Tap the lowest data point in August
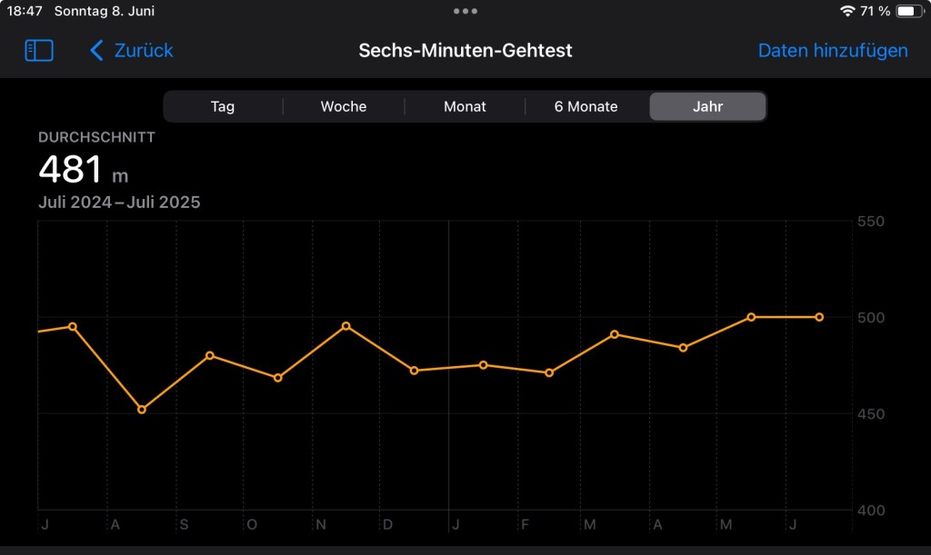Image resolution: width=931 pixels, height=555 pixels. click(x=142, y=410)
